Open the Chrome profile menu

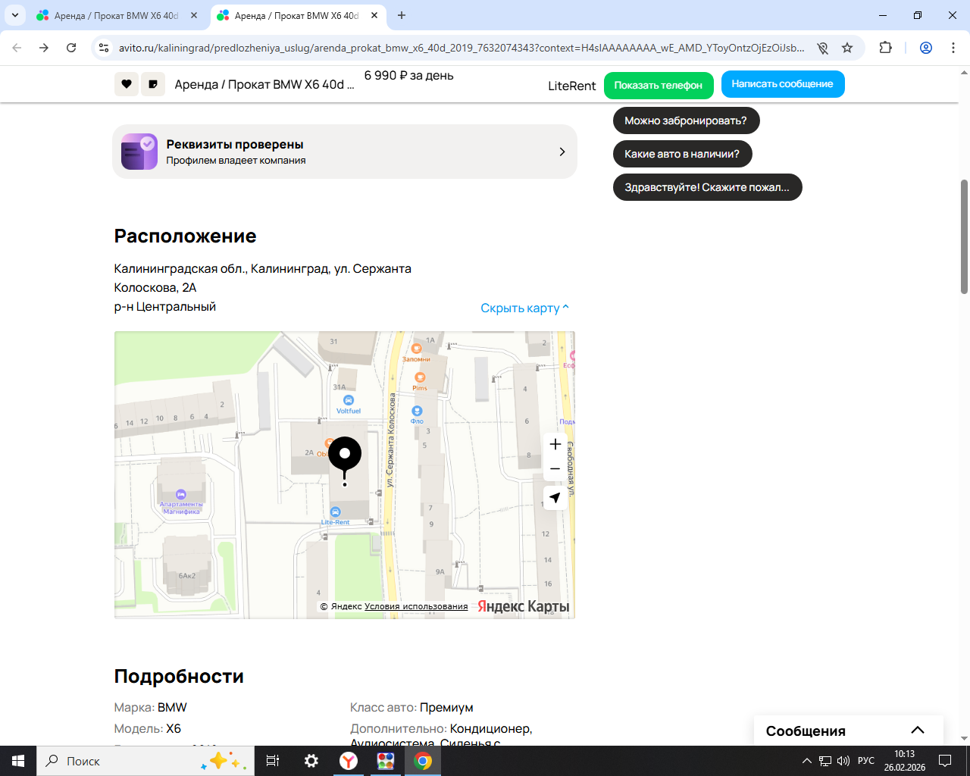click(926, 48)
